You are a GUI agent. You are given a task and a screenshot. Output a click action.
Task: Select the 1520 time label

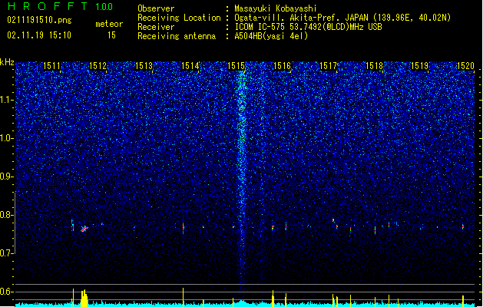coord(466,66)
